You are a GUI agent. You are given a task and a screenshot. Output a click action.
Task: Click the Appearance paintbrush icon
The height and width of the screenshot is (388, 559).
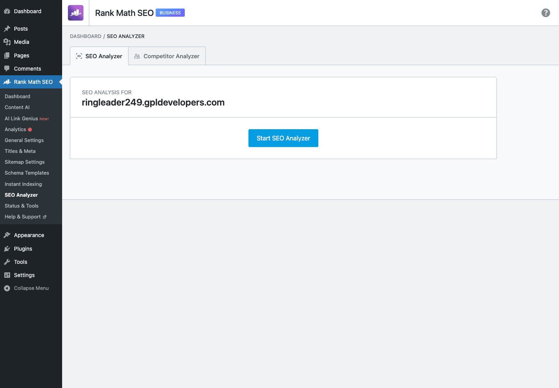(x=7, y=235)
